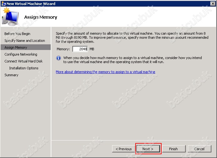Screen dimensions: 217x158
Task: Click the 'Memory:' label
Action: [63, 49]
